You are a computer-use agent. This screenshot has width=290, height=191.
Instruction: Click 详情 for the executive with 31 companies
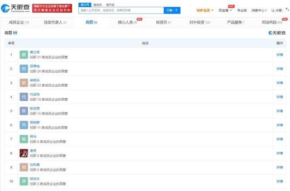click(280, 55)
